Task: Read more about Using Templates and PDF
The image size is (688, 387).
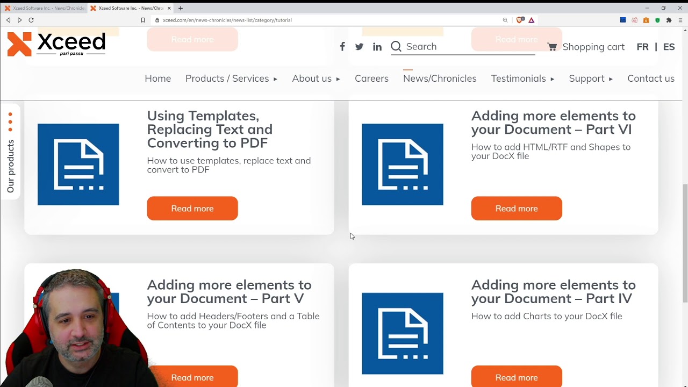Action: coord(192,209)
